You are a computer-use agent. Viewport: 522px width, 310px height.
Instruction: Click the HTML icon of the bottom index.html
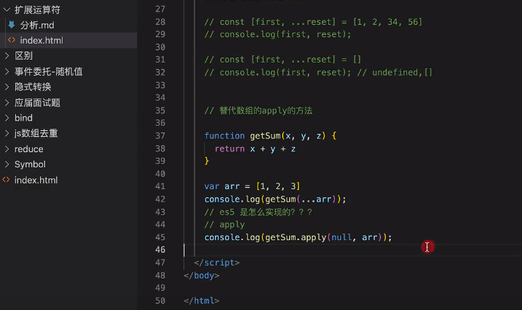point(6,180)
